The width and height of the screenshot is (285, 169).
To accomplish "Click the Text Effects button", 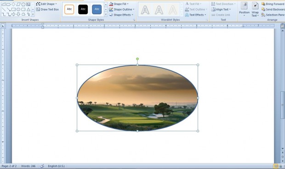I will (195, 15).
